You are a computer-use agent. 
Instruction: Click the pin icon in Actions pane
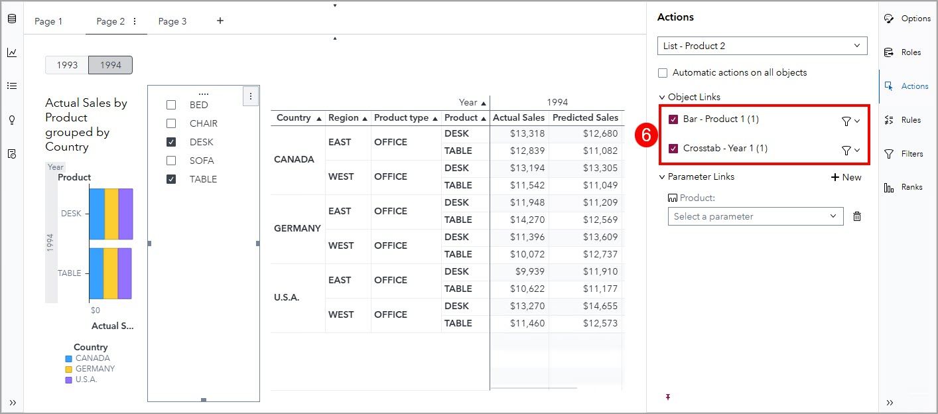[x=668, y=397]
